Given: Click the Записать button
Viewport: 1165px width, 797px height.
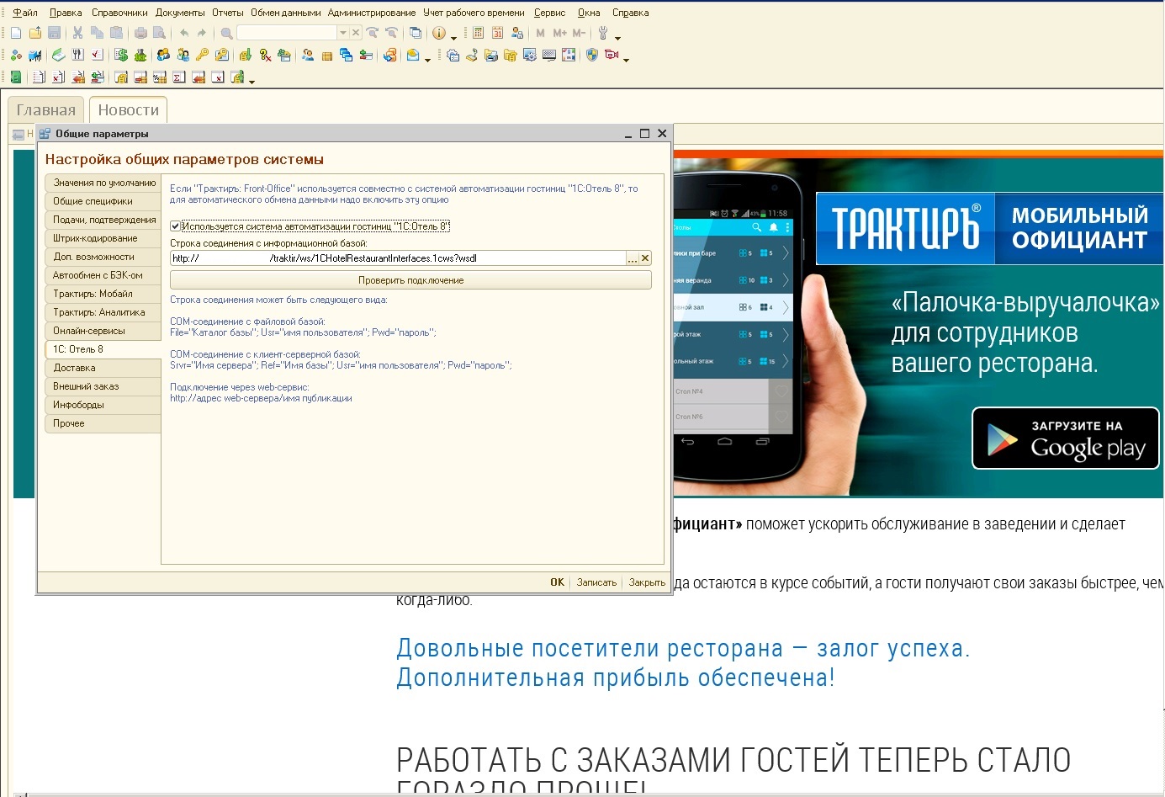Looking at the screenshot, I should [x=596, y=582].
